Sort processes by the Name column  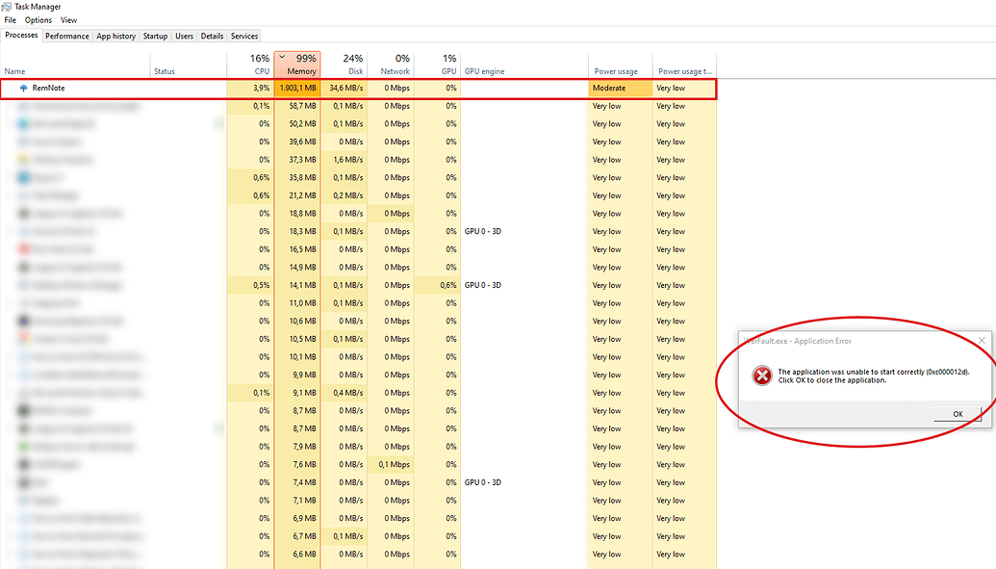pyautogui.click(x=14, y=70)
